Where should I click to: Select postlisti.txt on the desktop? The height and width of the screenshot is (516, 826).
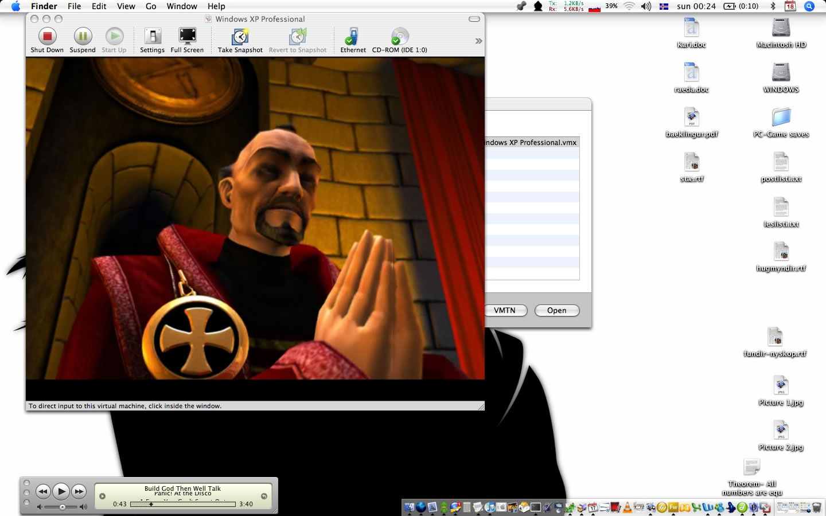click(781, 167)
